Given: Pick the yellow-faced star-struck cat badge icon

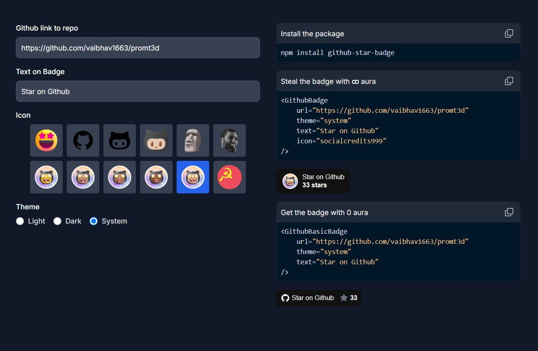Looking at the screenshot, I should tap(46, 177).
